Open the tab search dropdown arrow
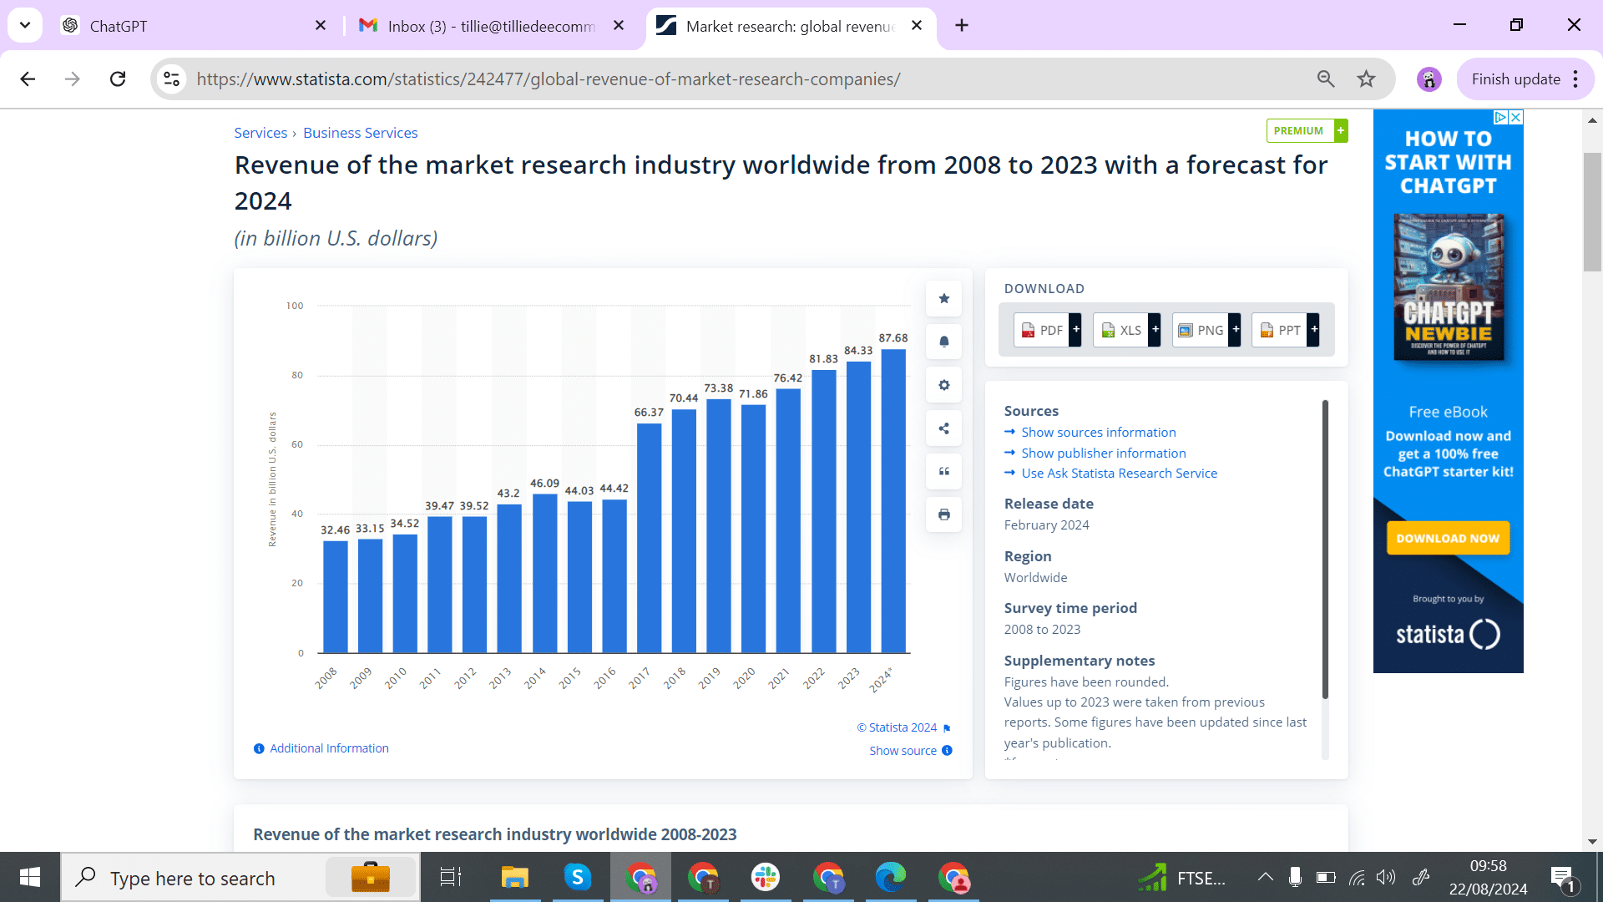 pyautogui.click(x=25, y=25)
